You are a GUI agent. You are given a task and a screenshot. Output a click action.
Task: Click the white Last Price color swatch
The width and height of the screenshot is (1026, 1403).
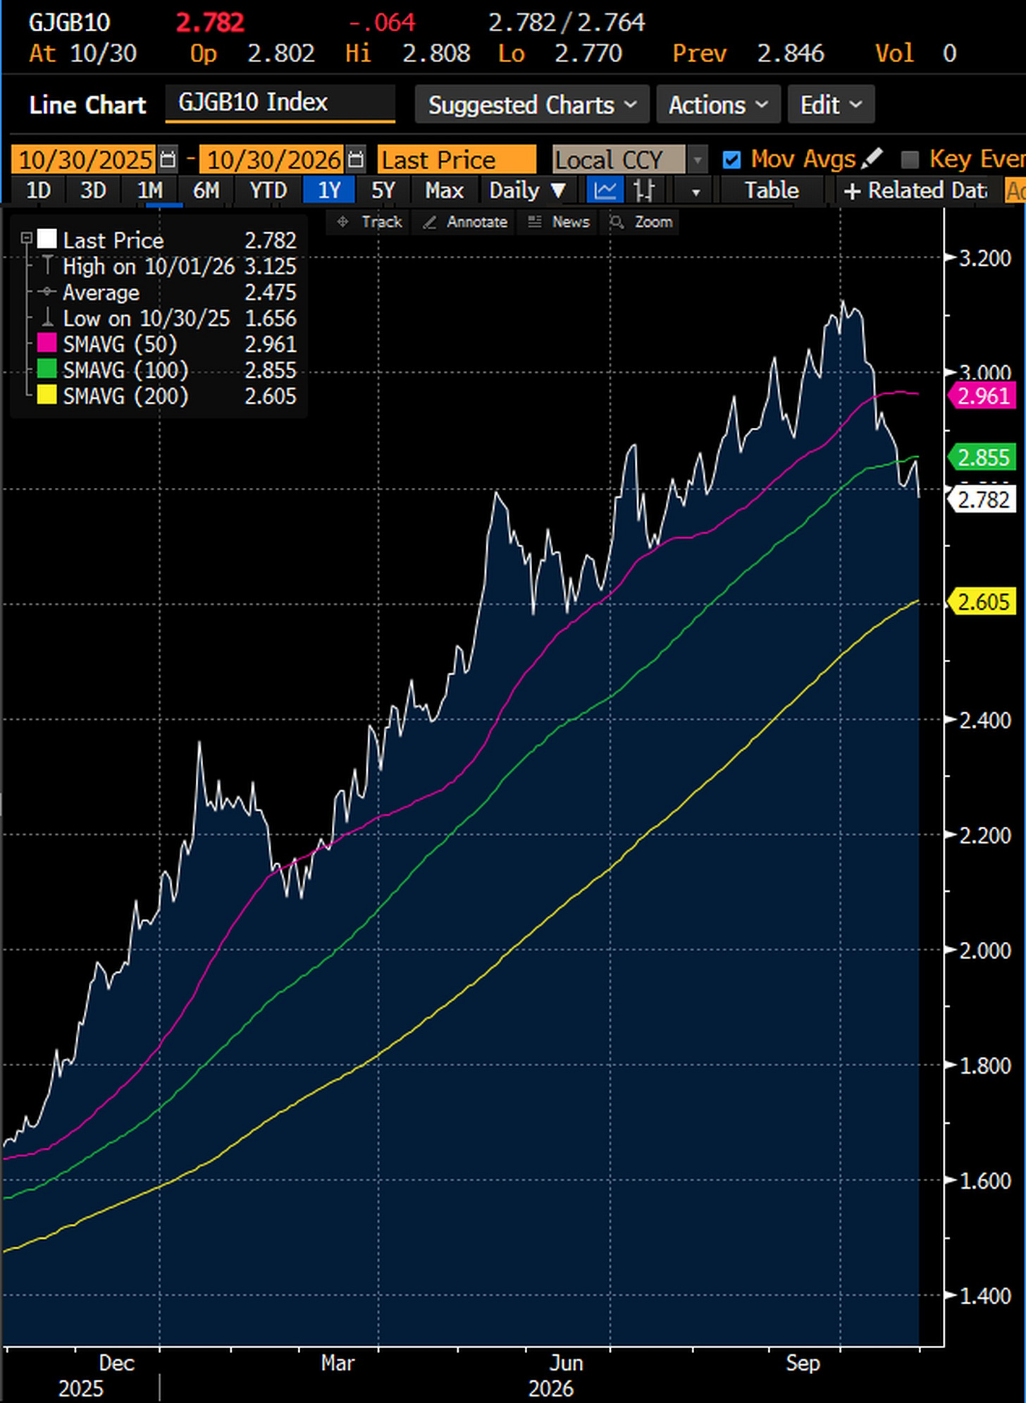tap(47, 240)
